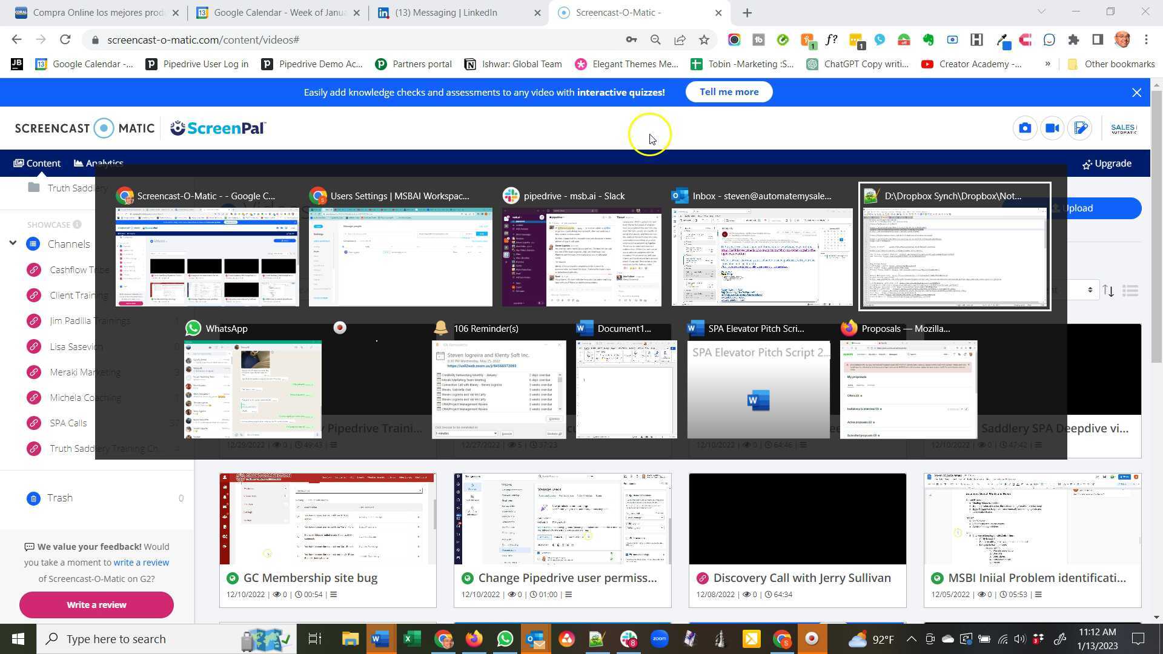
Task: Show hidden system tray icons
Action: (x=911, y=639)
